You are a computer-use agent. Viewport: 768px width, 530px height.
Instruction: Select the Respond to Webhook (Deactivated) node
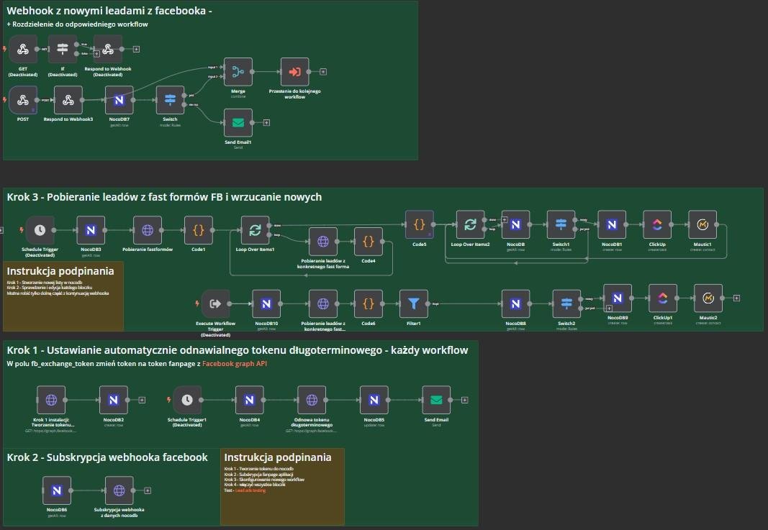(108, 49)
